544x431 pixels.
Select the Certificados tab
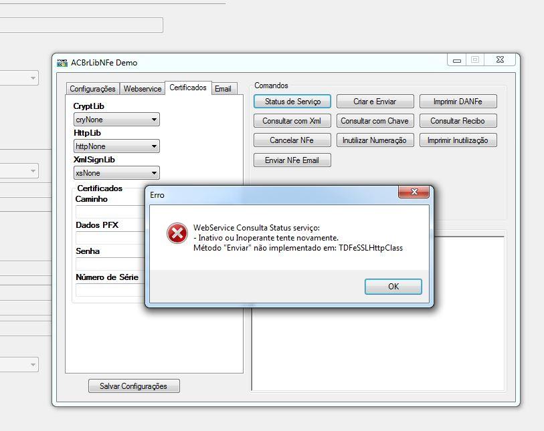click(188, 88)
